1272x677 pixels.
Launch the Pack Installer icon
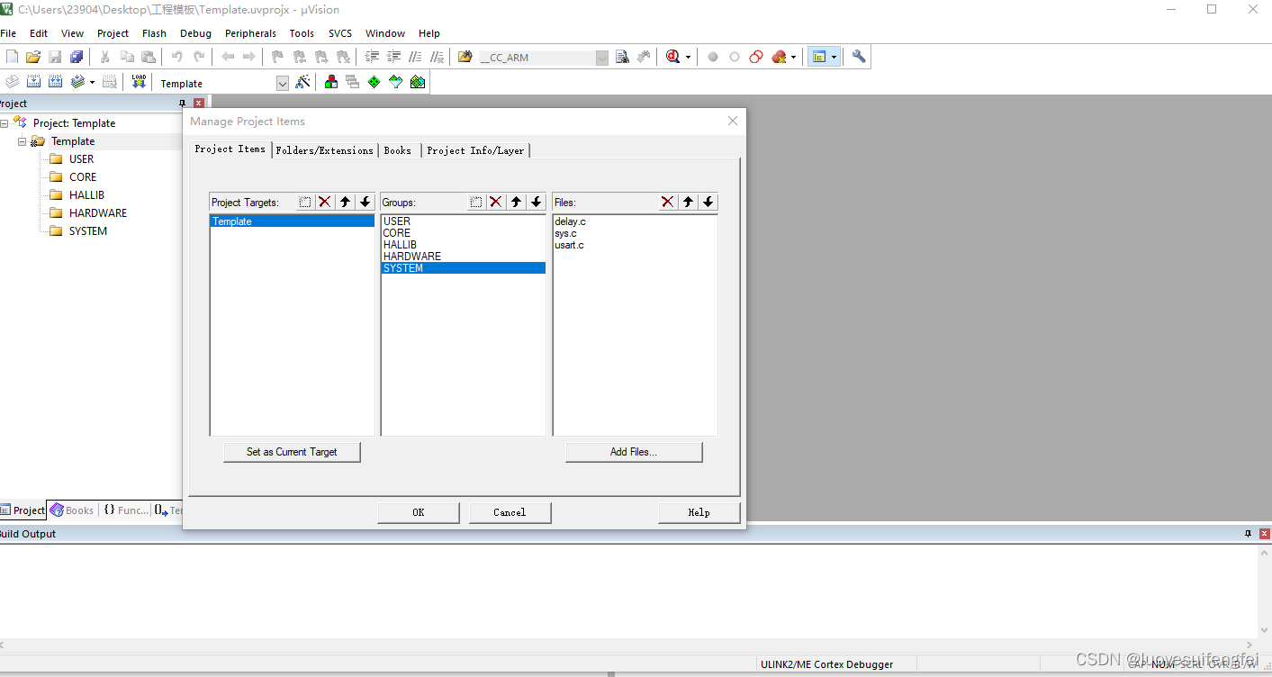click(x=418, y=82)
